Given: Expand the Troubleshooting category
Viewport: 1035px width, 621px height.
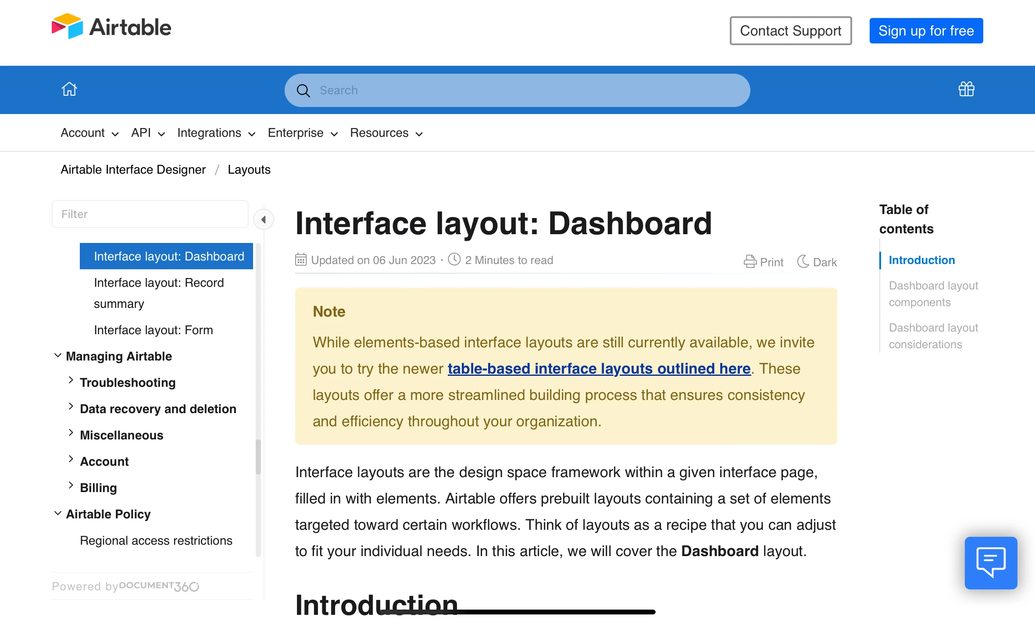Looking at the screenshot, I should tap(71, 380).
